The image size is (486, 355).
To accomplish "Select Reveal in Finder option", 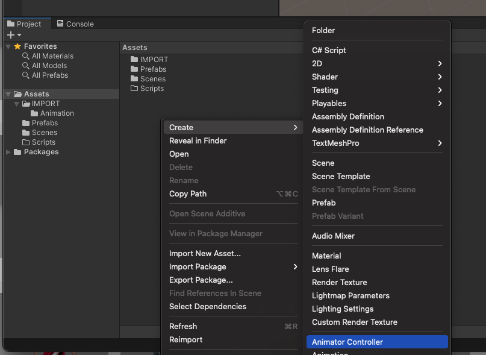I will (x=198, y=140).
